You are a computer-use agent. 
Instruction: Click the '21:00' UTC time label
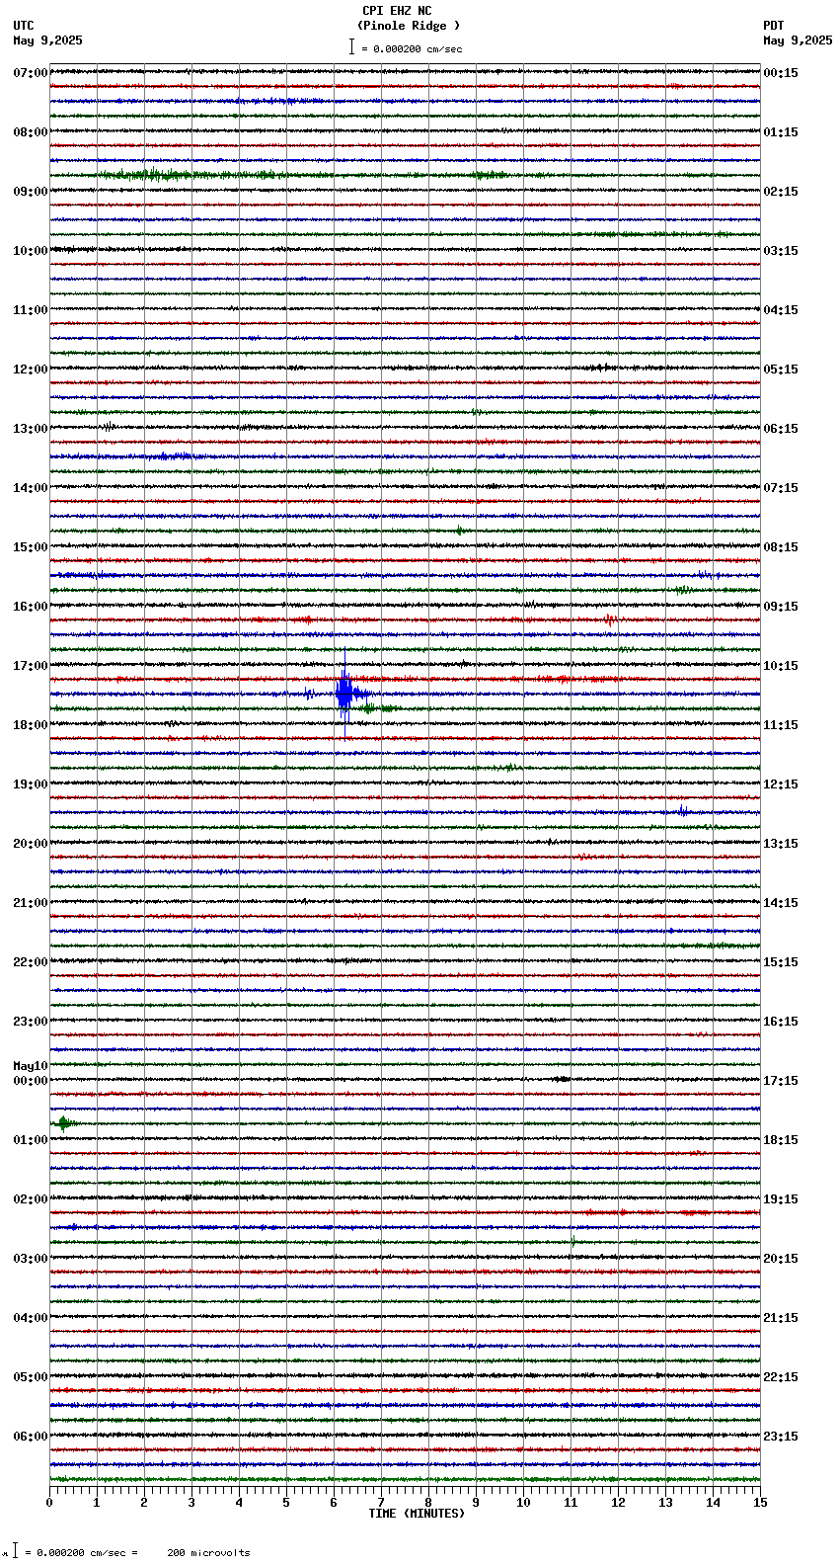coord(31,903)
